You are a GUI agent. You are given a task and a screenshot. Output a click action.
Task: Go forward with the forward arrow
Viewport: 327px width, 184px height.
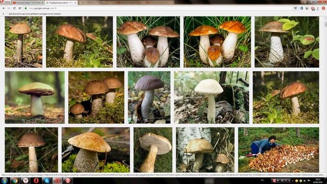(9, 8)
